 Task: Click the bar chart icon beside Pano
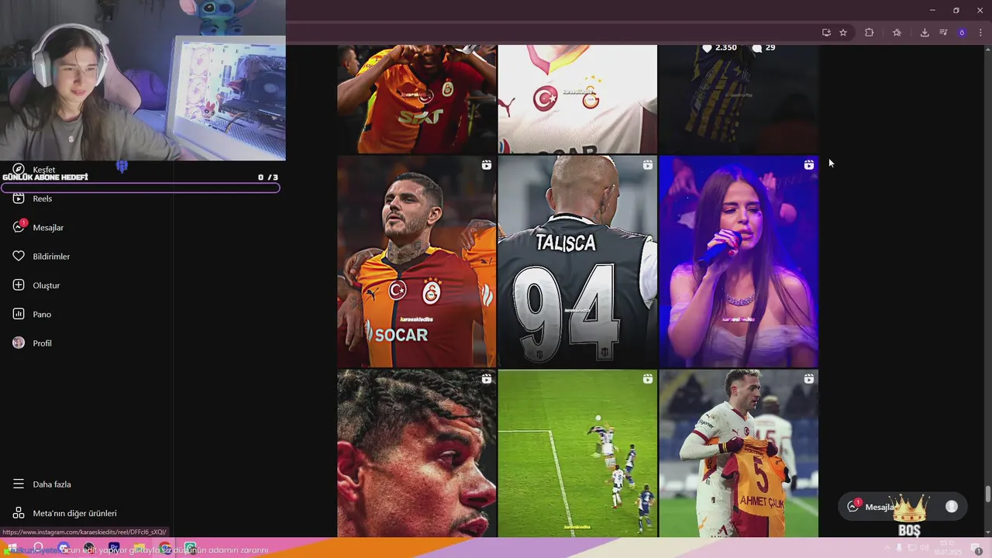pyautogui.click(x=19, y=314)
